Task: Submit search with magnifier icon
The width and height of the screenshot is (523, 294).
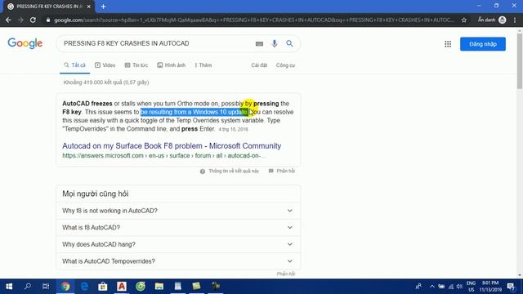Action: click(x=289, y=43)
